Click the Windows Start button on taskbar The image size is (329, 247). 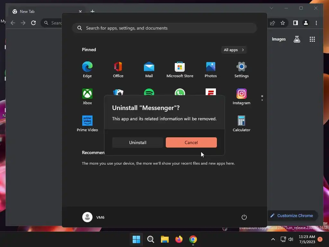[x=136, y=239]
